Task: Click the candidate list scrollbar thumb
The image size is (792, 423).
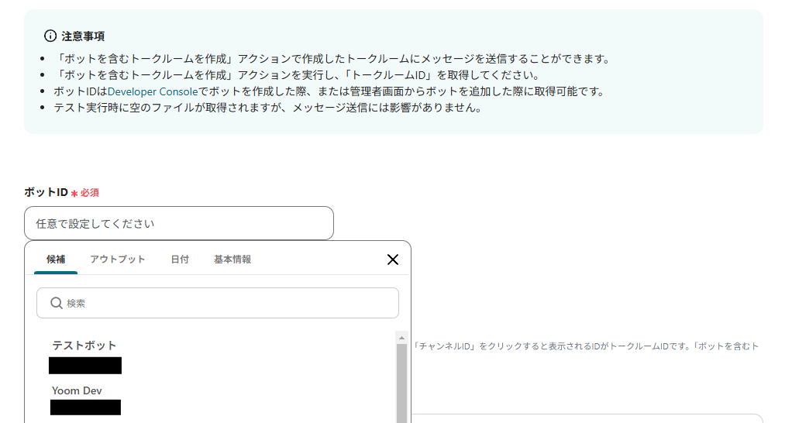Action: coord(401,383)
